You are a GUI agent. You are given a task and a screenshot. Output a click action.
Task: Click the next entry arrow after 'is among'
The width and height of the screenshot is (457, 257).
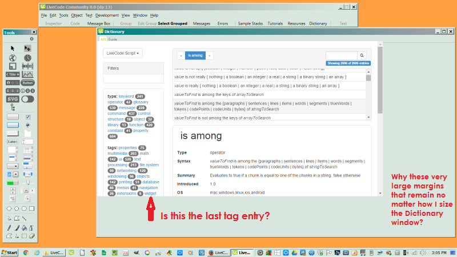coord(210,55)
